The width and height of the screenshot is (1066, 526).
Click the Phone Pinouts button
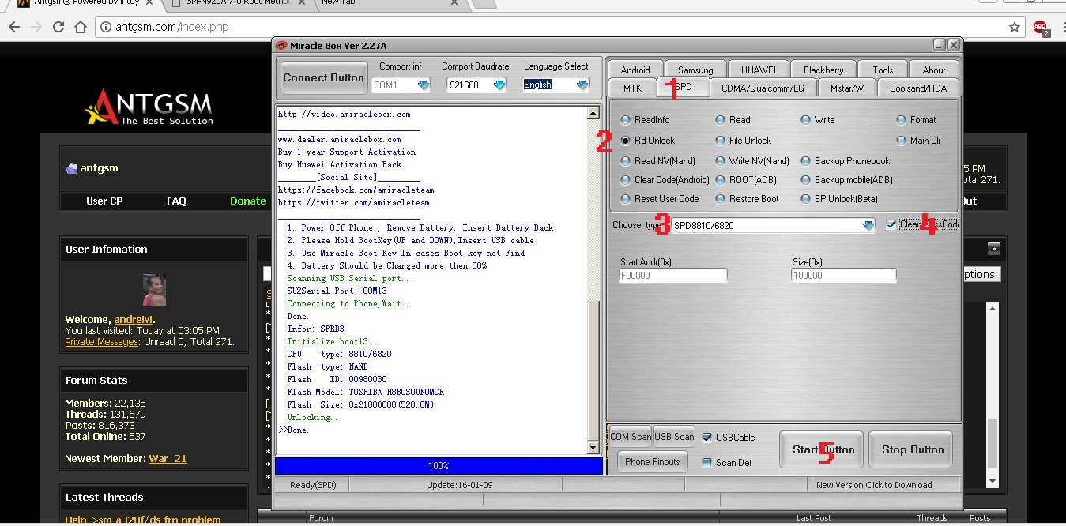pos(652,462)
